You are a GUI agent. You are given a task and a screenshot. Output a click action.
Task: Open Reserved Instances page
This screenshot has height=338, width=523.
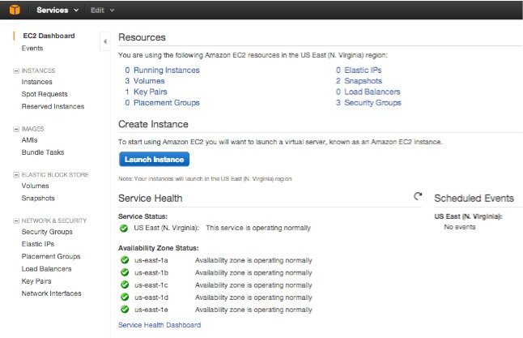tap(53, 106)
